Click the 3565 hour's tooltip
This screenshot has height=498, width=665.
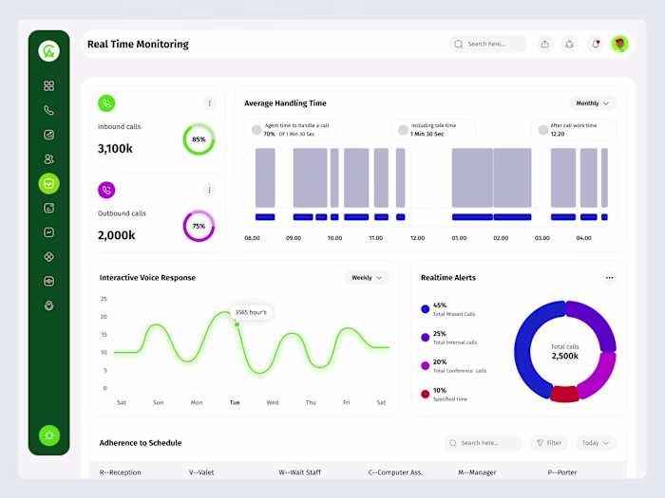[x=251, y=312]
